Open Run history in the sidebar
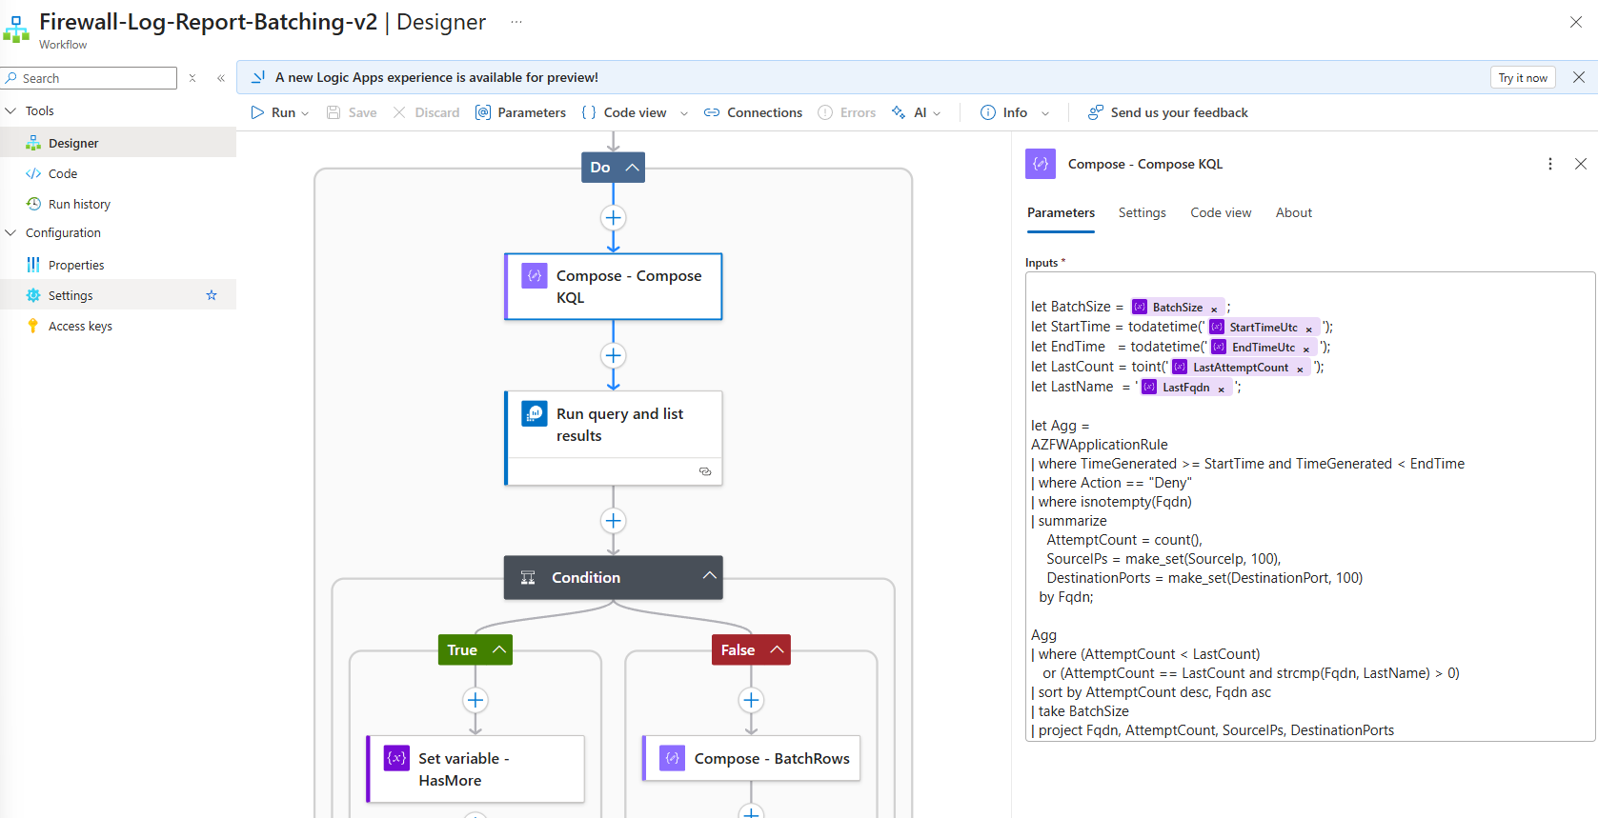Screen dimensions: 1598x818 click(79, 204)
